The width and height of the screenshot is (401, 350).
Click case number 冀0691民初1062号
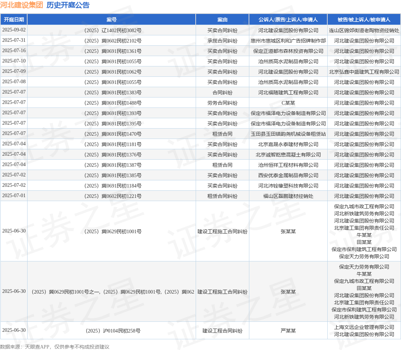point(113,72)
